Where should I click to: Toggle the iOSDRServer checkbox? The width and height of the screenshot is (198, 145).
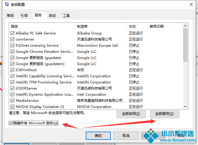[x=12, y=88]
